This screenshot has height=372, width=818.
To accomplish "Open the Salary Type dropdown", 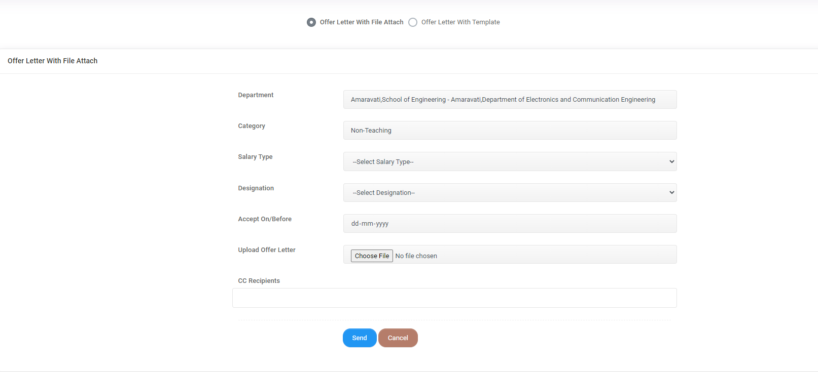I will point(510,161).
